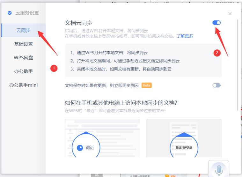Disable the 文档云同步 toggle switch

(216, 23)
